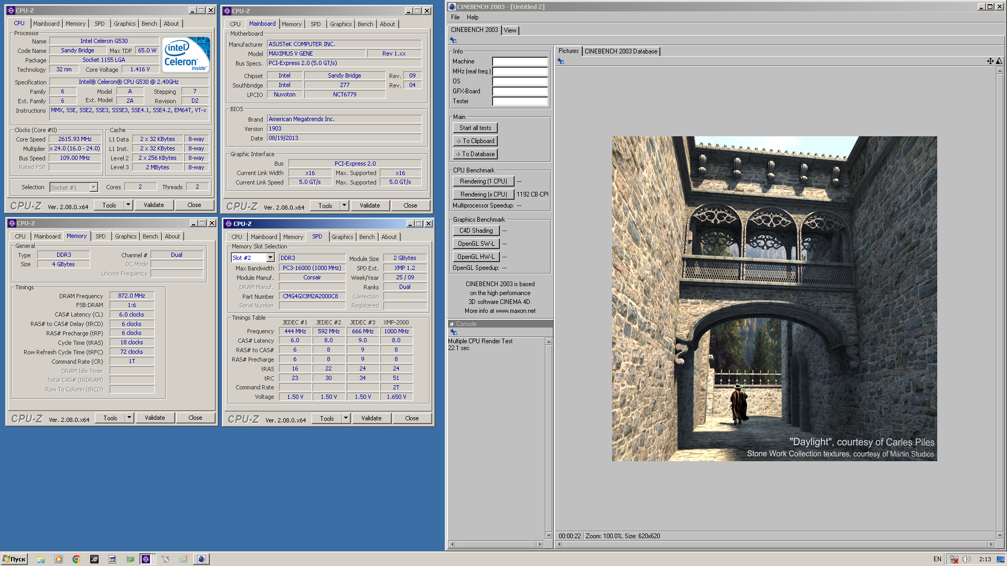Run Rendering (x CPU) benchmark
Screen dimensions: 1007x566
(483, 194)
